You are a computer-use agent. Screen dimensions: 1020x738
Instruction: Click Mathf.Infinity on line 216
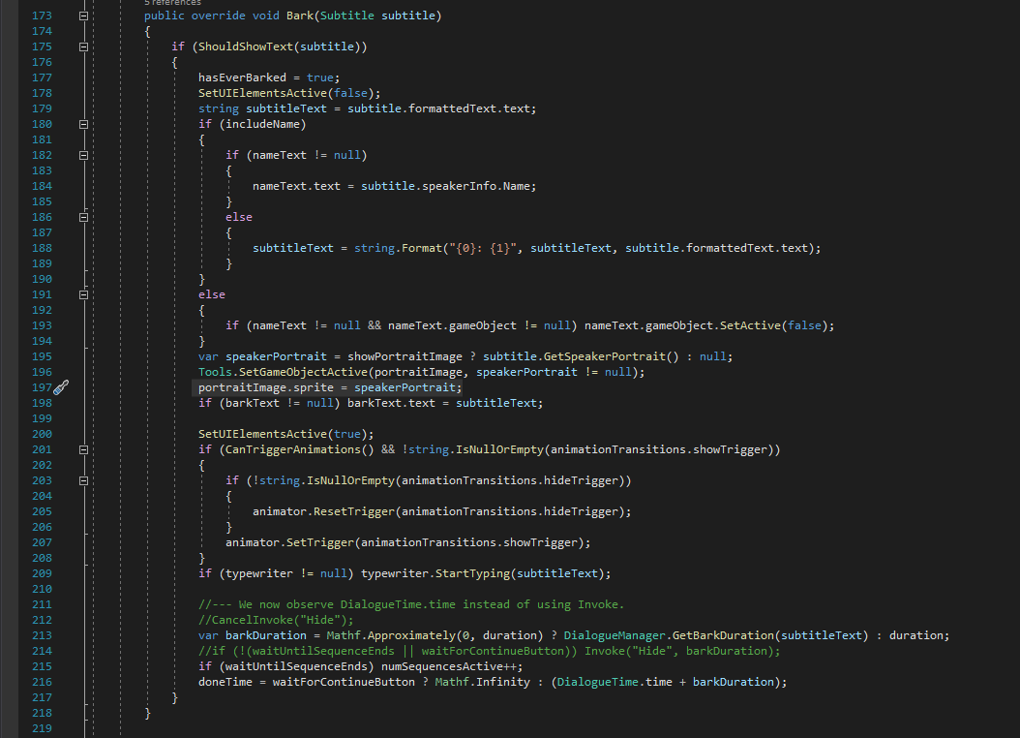[x=483, y=682]
